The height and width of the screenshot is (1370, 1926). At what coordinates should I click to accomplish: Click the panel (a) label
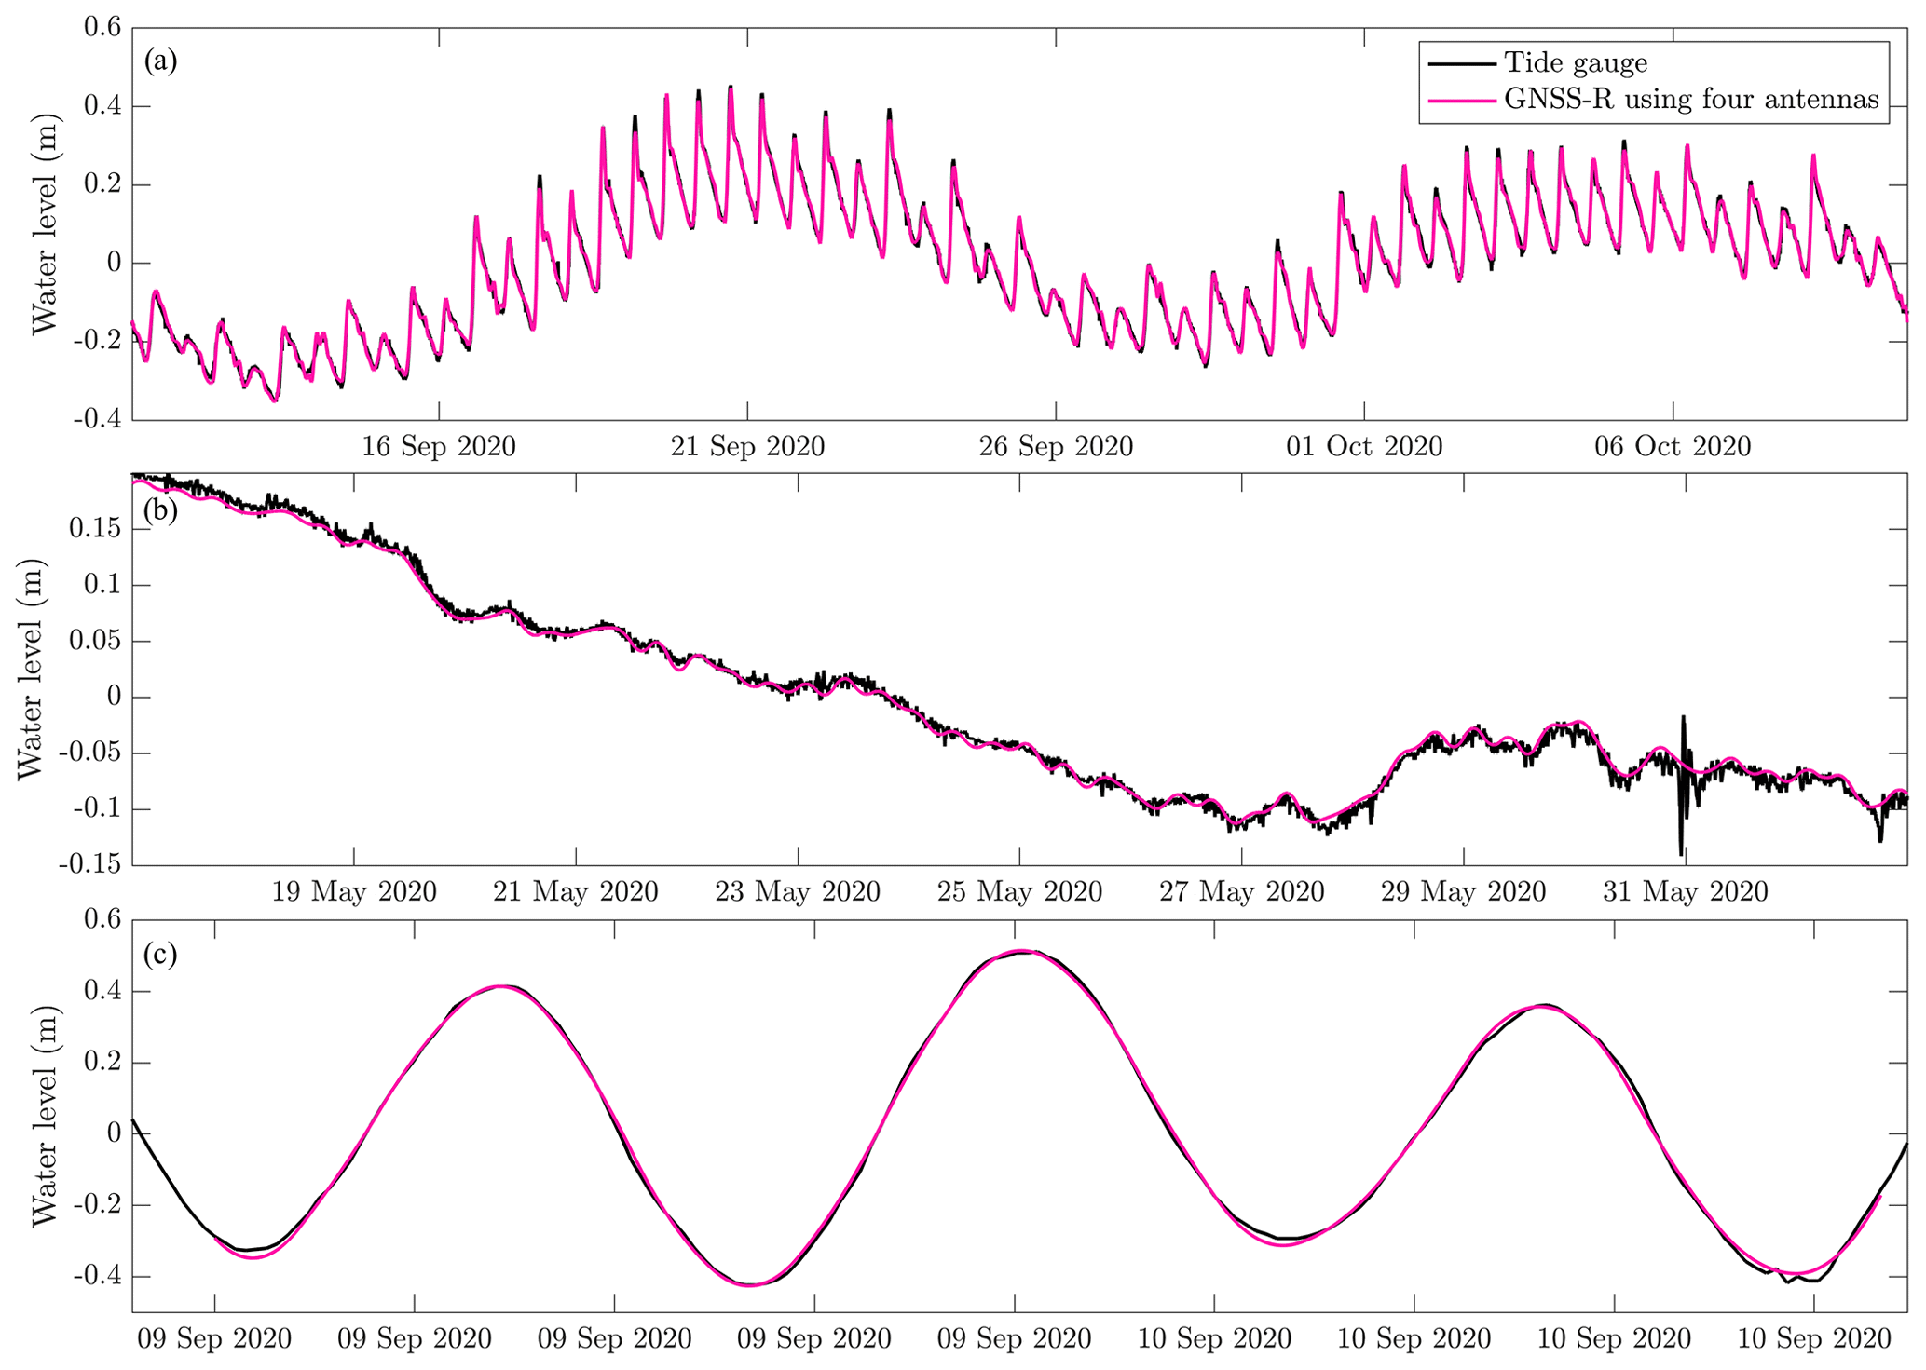pos(160,61)
